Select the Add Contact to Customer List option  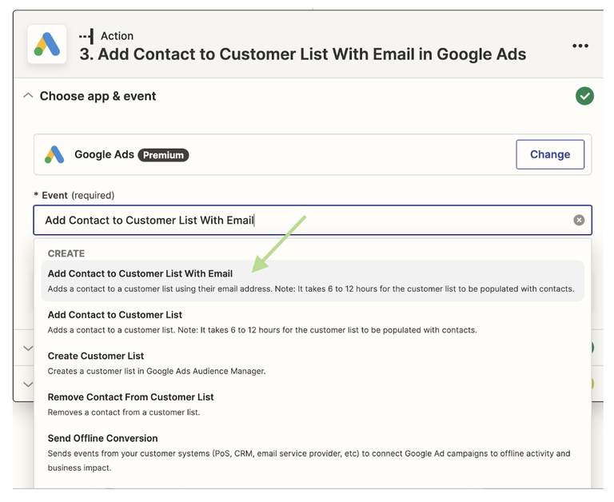pyautogui.click(x=313, y=322)
